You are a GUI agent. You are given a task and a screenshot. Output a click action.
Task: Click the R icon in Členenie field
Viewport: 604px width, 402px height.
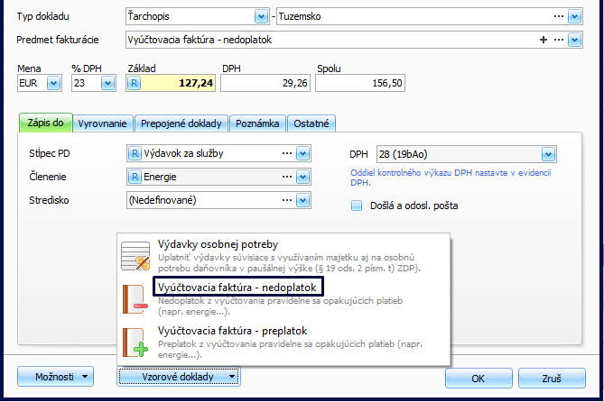coord(135,177)
